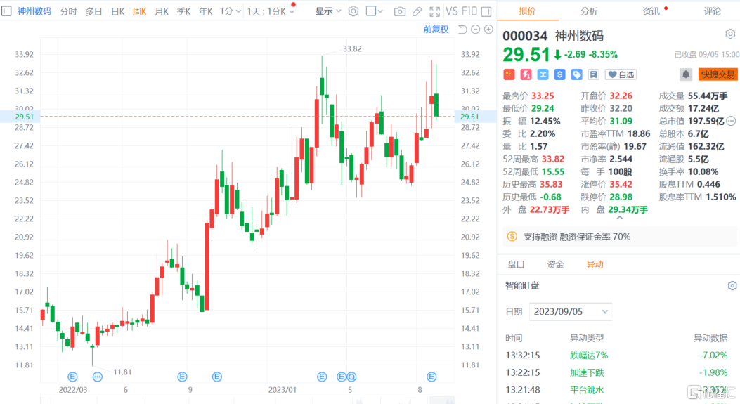Open quote panel settings gear
Image resolution: width=740 pixels, height=404 pixels.
point(730,34)
